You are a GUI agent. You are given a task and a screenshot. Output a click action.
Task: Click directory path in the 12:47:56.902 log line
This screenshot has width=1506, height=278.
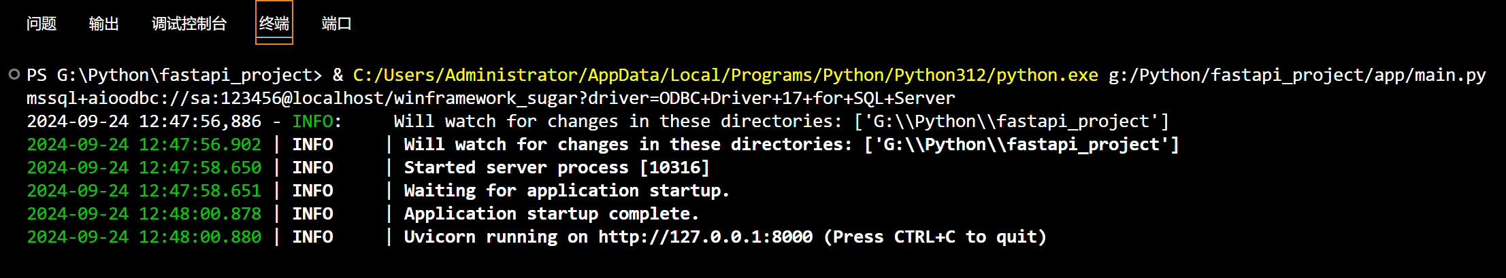click(1021, 145)
